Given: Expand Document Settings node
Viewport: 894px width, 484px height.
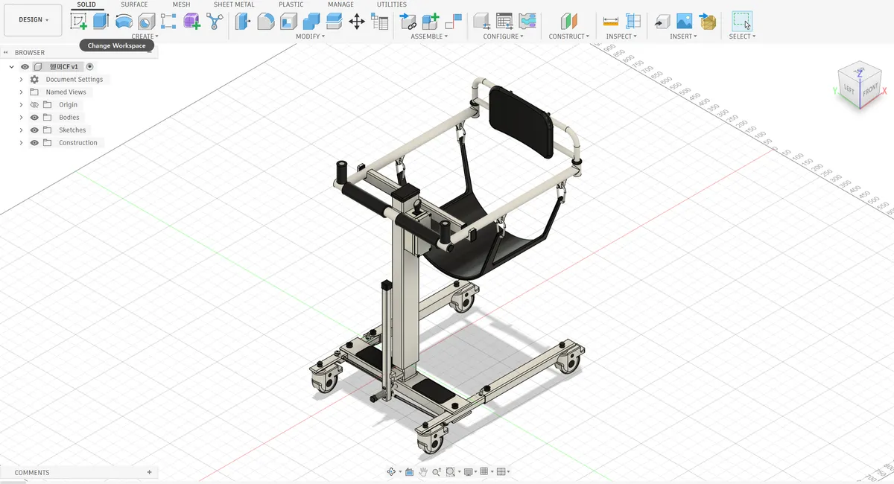Looking at the screenshot, I should pos(21,80).
